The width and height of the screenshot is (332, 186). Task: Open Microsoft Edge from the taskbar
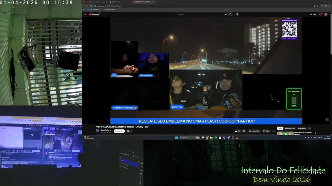pos(216,138)
